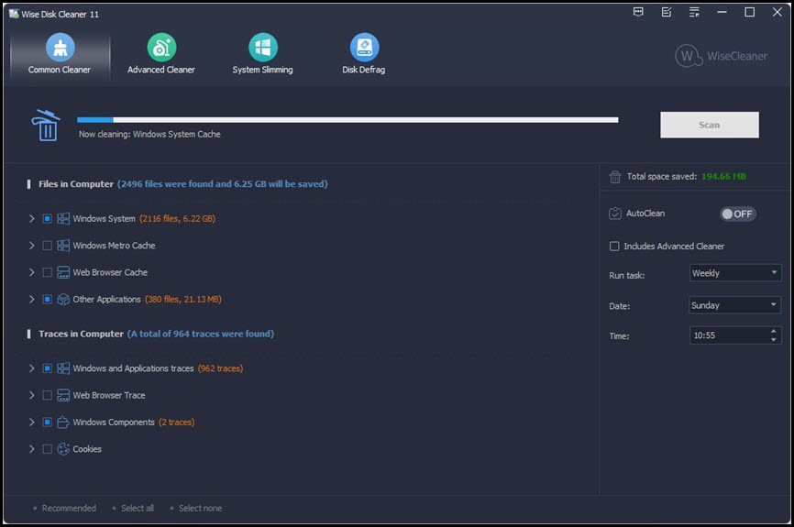Switch to Advanced Cleaner tab

tap(161, 54)
